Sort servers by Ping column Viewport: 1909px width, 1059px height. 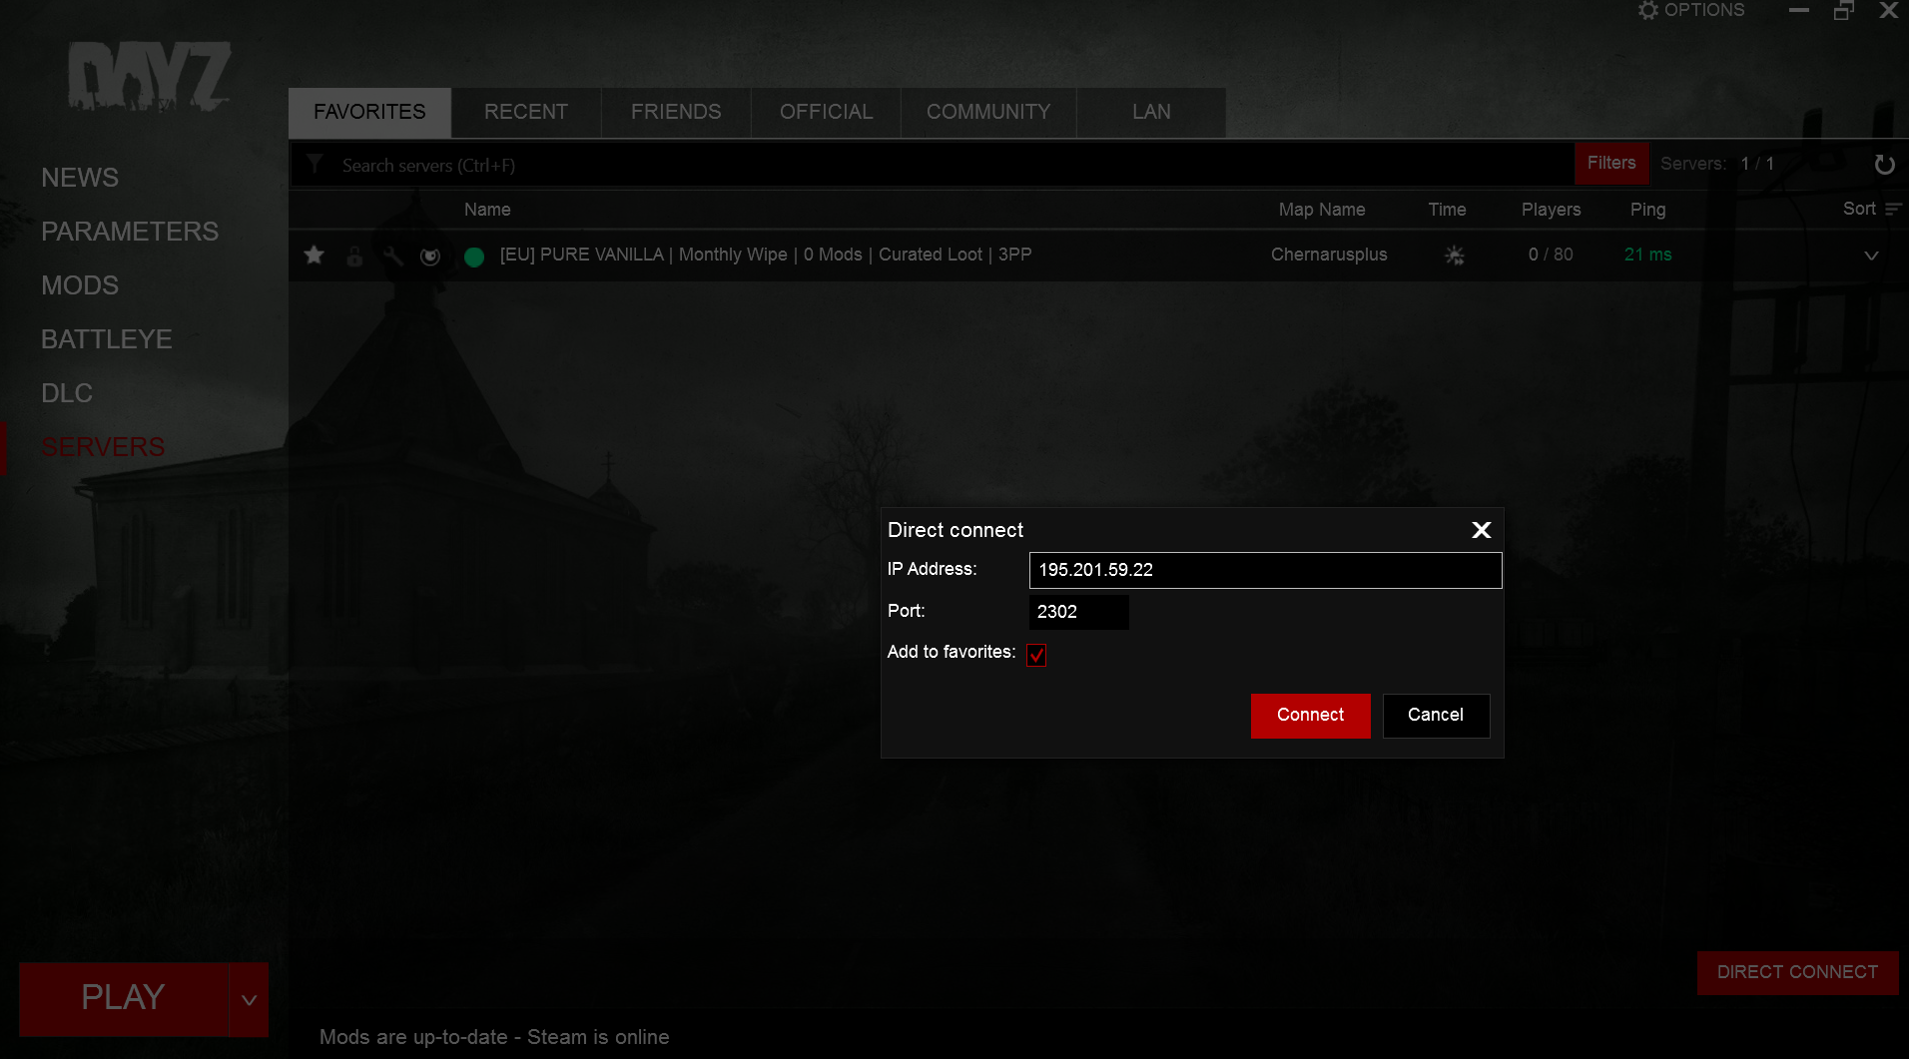(1647, 210)
